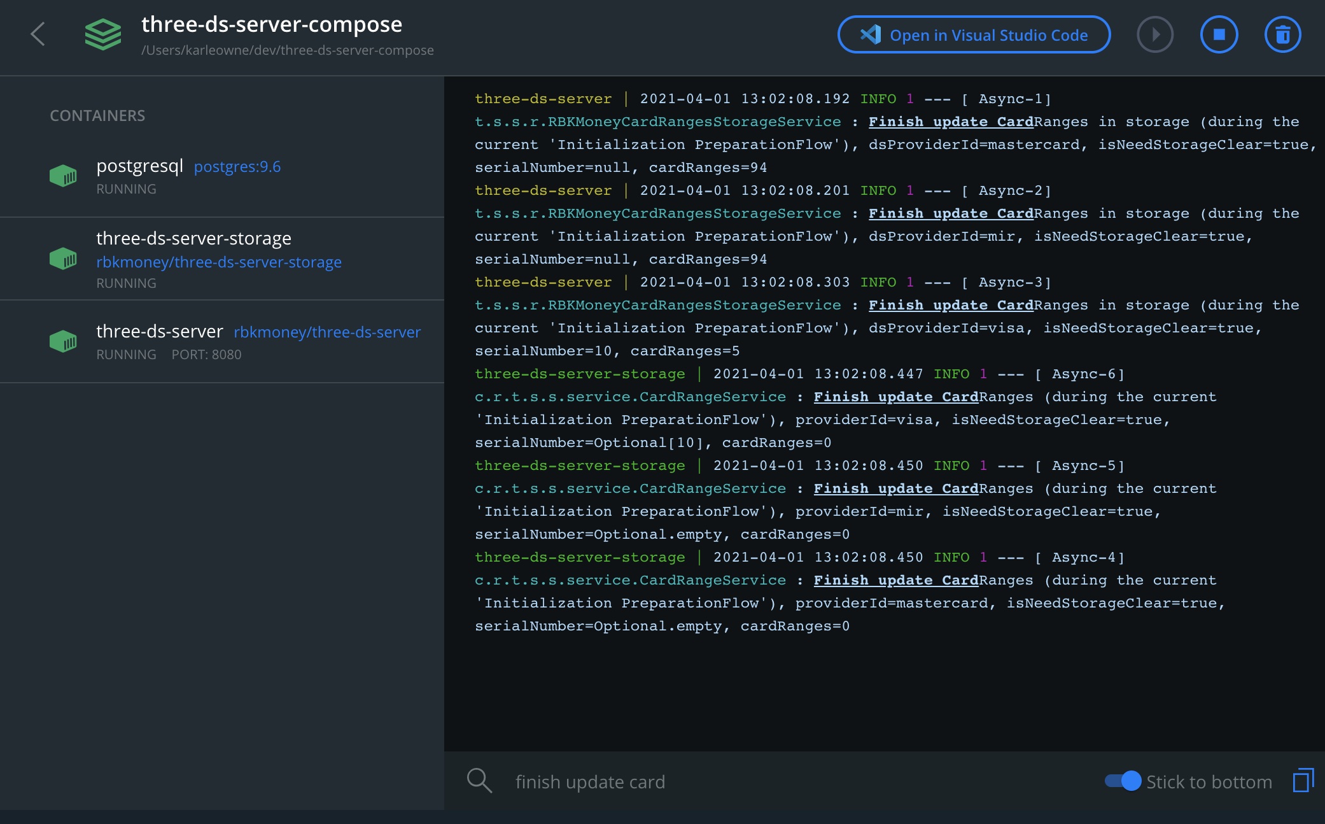Click the Async-1 log line header
This screenshot has width=1325, height=824.
(x=763, y=99)
